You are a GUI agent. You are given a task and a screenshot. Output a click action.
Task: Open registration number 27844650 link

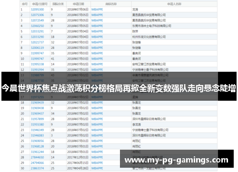[x=37, y=157]
